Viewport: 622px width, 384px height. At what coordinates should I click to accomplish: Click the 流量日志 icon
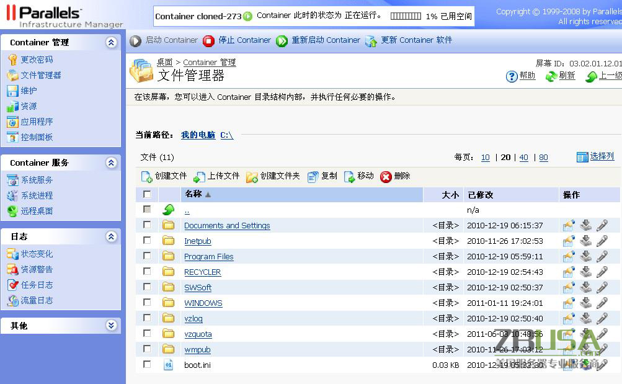click(12, 300)
